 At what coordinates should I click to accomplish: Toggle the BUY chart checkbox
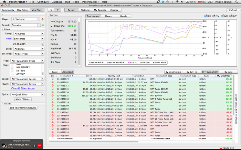(x=231, y=16)
